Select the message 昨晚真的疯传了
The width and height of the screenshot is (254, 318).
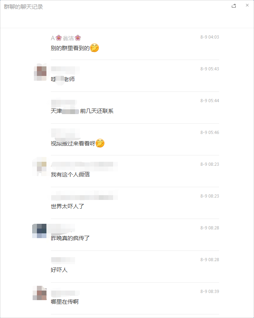(x=70, y=238)
